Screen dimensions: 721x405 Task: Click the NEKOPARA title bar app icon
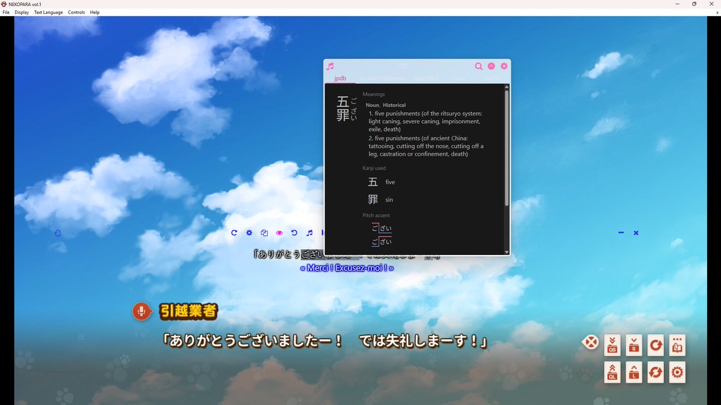pyautogui.click(x=4, y=4)
